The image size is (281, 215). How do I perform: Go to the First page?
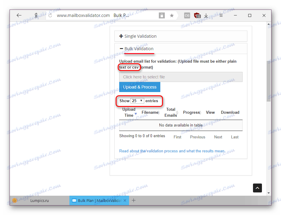[x=177, y=137]
